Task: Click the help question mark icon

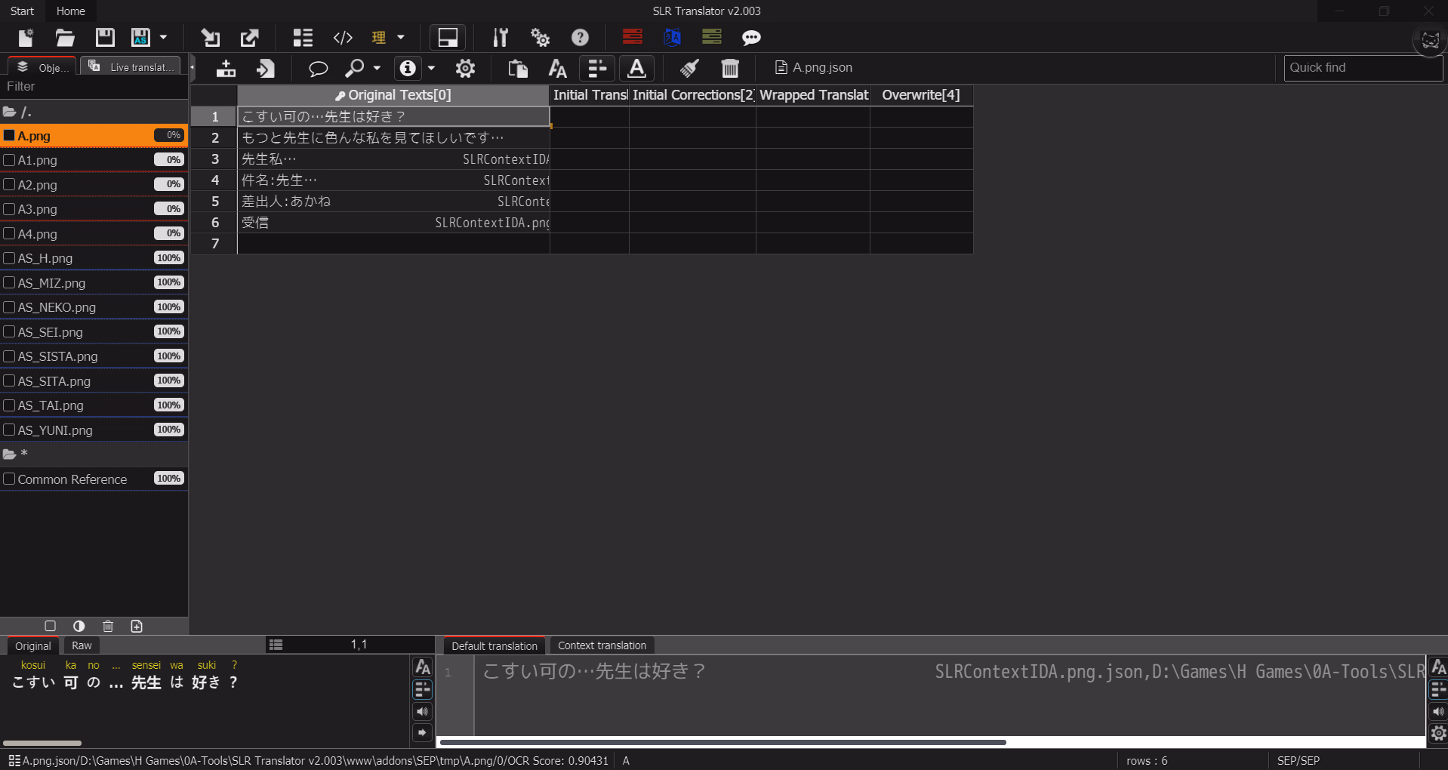Action: pos(580,38)
